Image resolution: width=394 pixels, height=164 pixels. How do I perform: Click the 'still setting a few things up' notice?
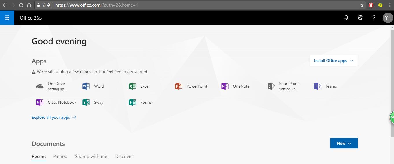point(90,72)
